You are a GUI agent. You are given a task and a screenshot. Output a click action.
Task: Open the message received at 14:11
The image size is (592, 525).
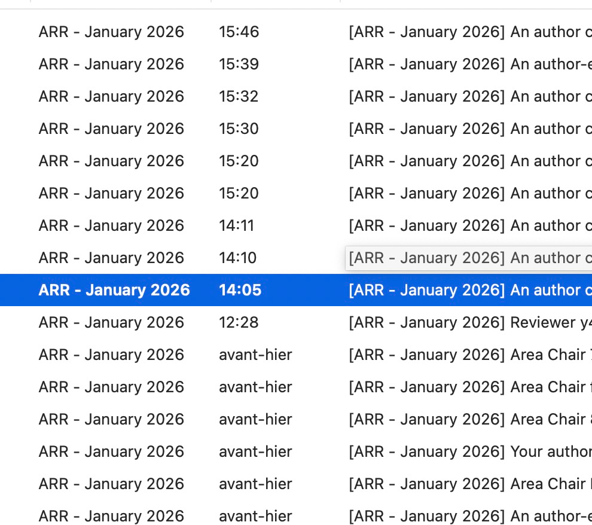point(299,225)
